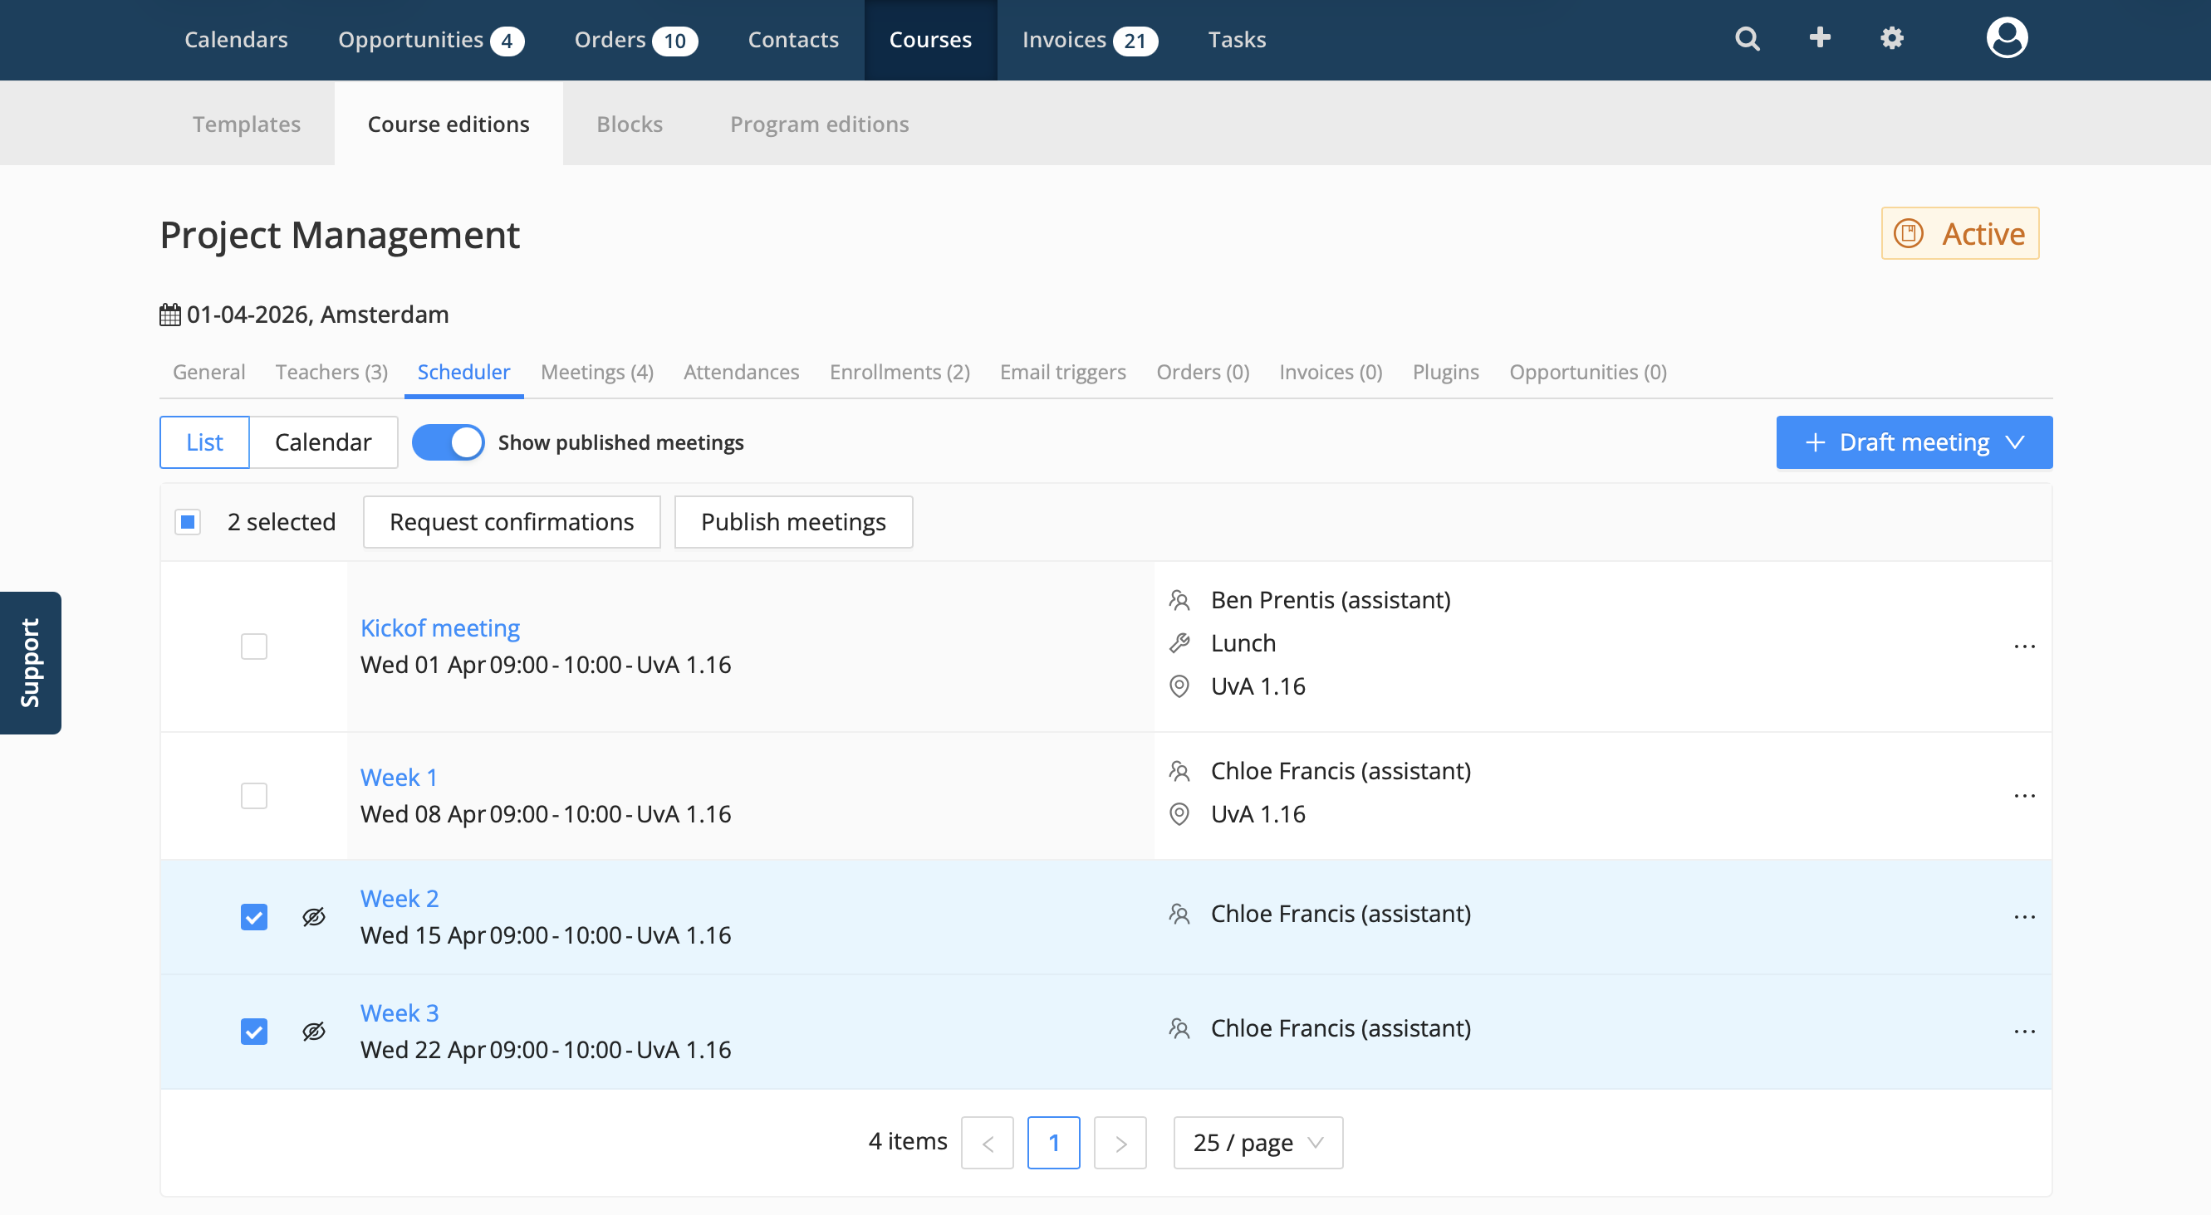Check the Week 1 checkbox
2211x1215 pixels.
[x=254, y=796]
